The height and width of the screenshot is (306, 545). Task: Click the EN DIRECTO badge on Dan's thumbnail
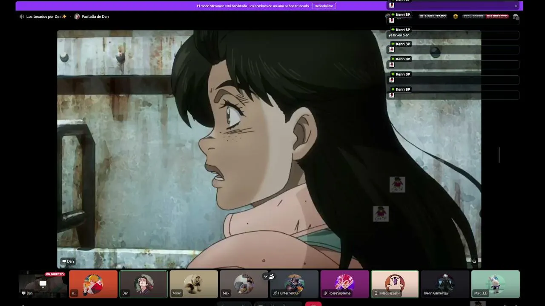55,275
